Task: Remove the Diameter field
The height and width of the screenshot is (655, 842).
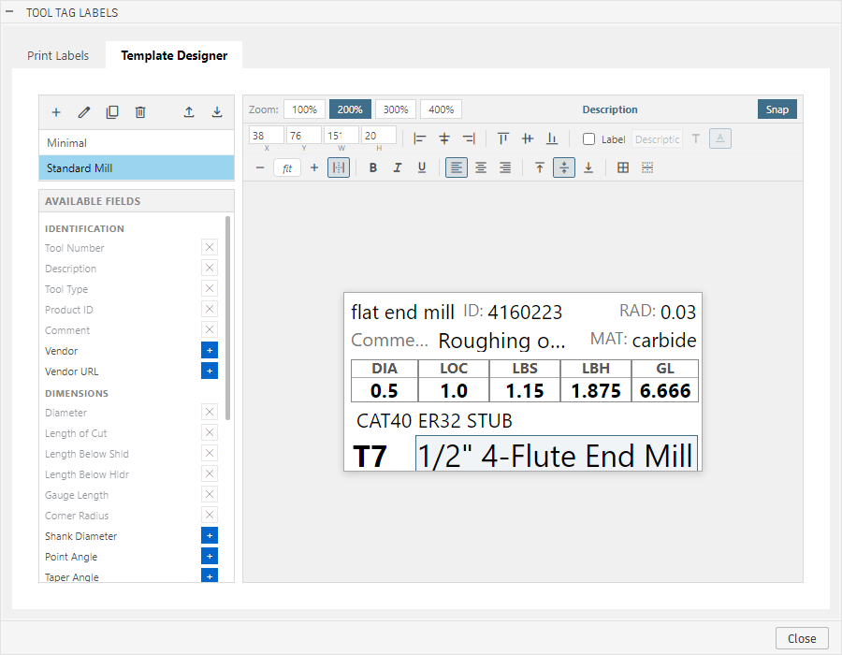Action: pos(210,413)
